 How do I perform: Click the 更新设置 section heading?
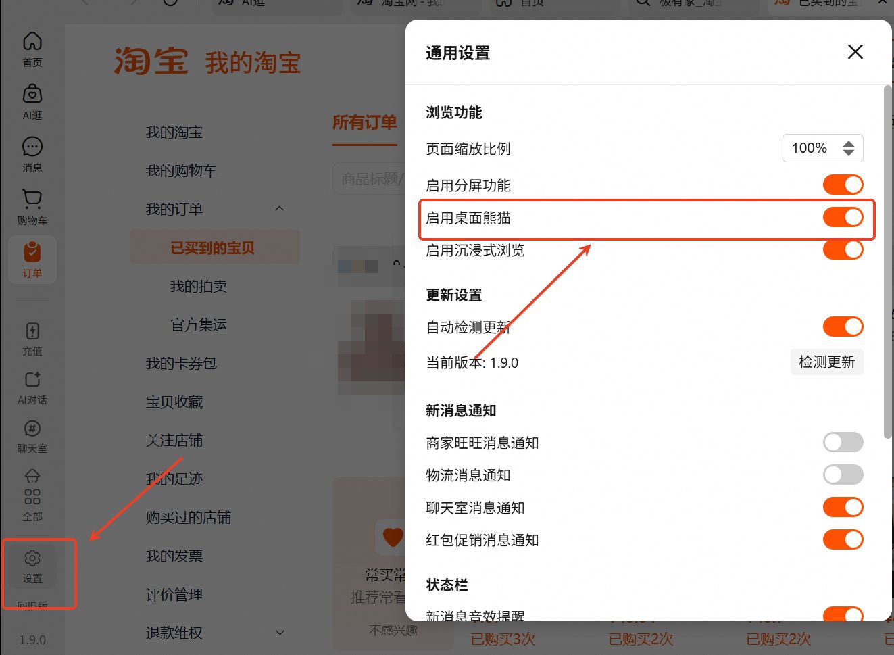[x=454, y=295]
